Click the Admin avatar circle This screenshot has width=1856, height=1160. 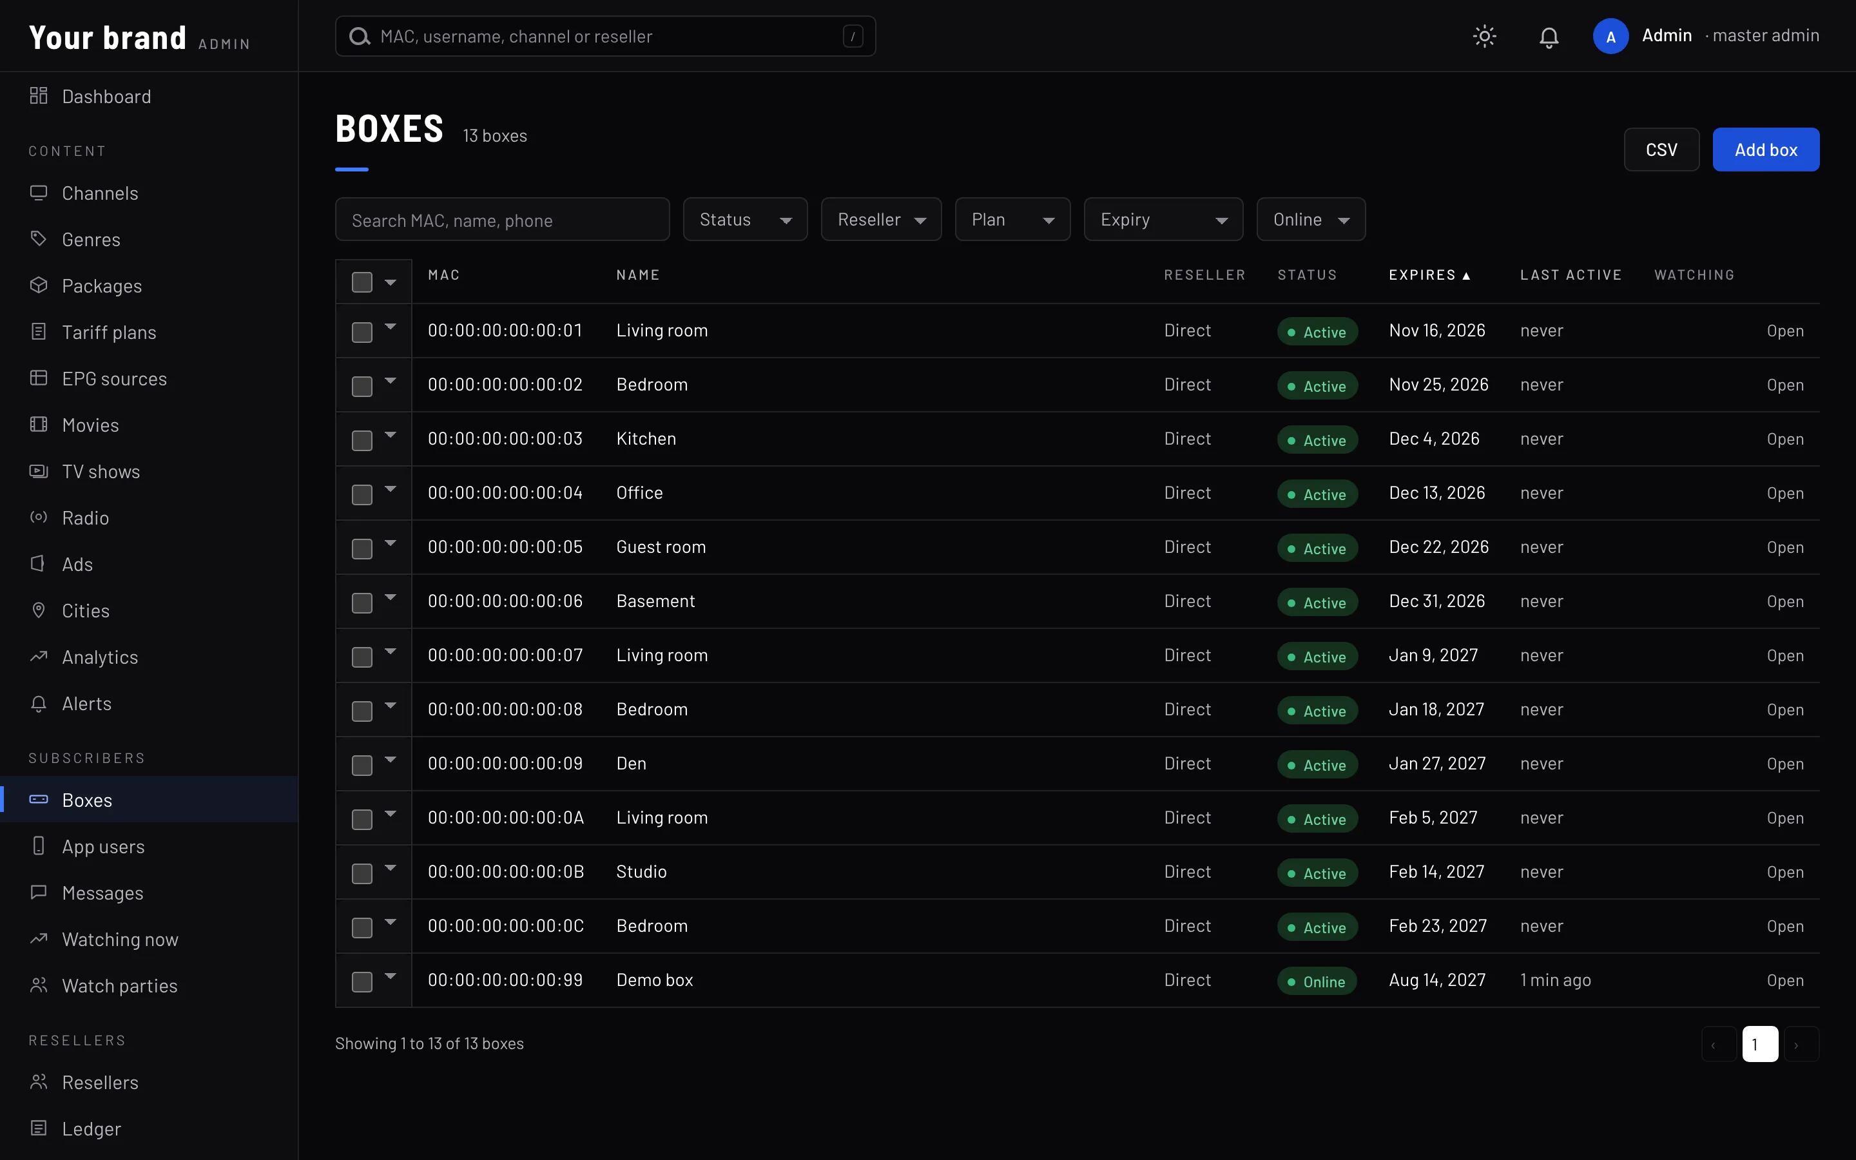1610,36
